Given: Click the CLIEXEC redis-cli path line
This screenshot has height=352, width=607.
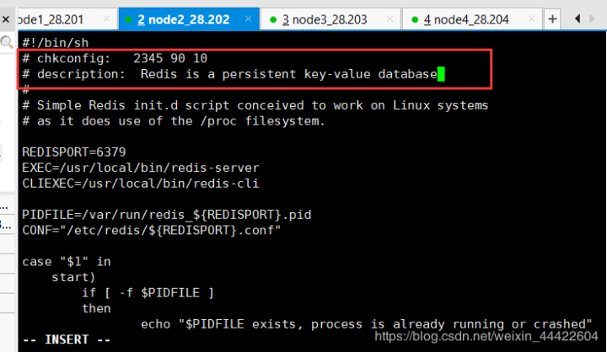Looking at the screenshot, I should point(140,183).
